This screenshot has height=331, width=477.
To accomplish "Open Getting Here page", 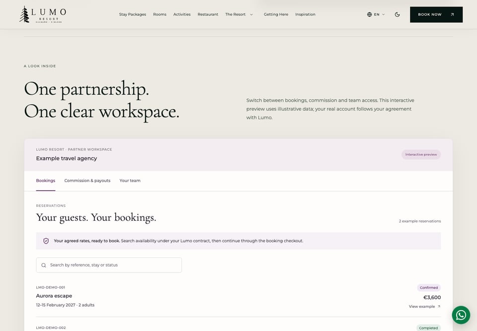I will pos(276,14).
